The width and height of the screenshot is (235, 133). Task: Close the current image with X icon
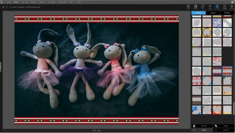(3, 7)
